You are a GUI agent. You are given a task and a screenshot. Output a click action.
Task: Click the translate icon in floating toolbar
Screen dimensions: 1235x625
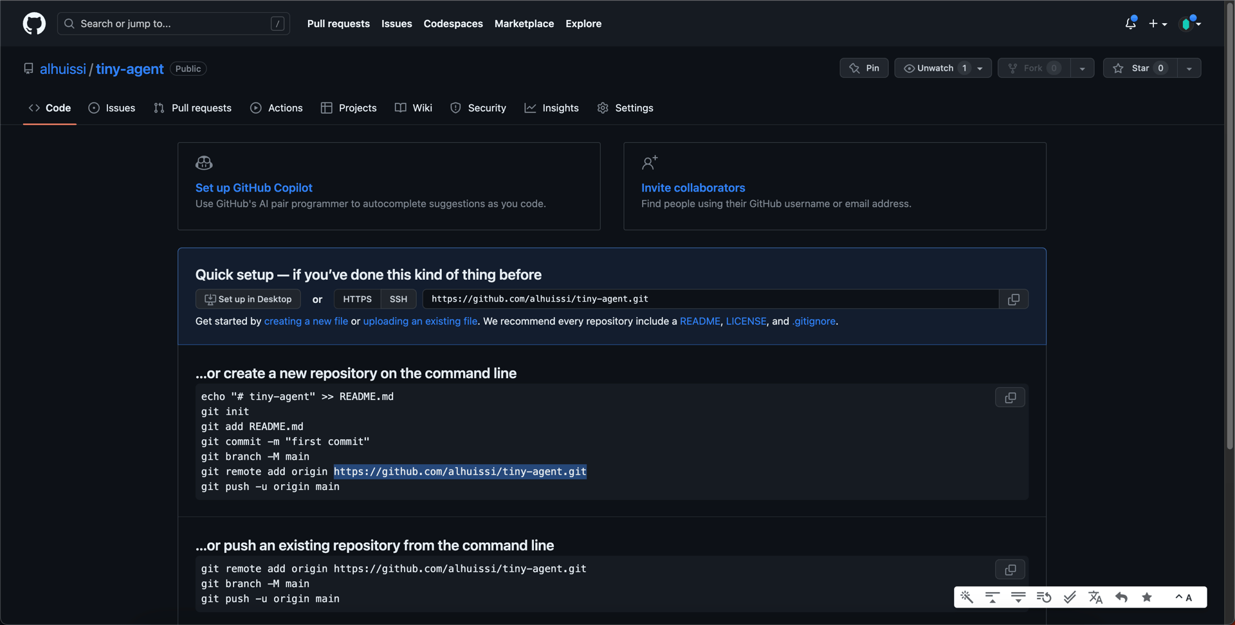tap(1095, 597)
